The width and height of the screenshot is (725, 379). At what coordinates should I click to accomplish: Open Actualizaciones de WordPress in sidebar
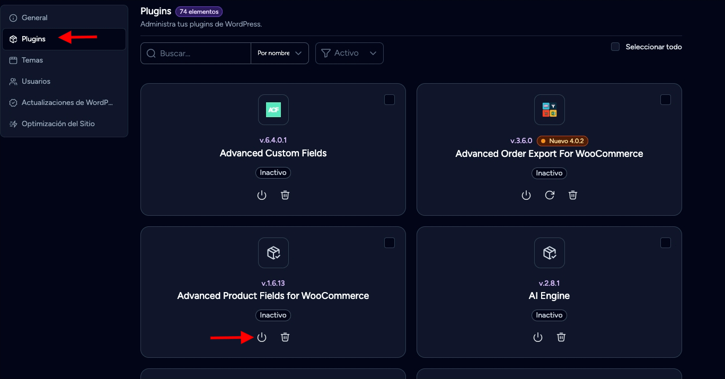64,103
